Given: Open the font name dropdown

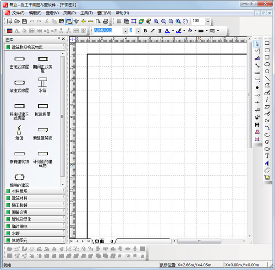Looking at the screenshot, I should [126, 31].
